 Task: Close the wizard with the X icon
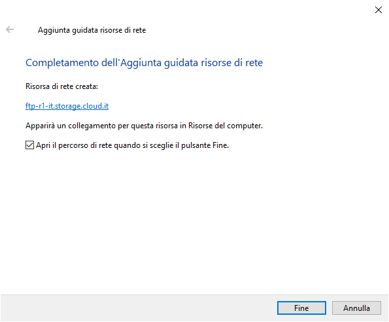(379, 10)
